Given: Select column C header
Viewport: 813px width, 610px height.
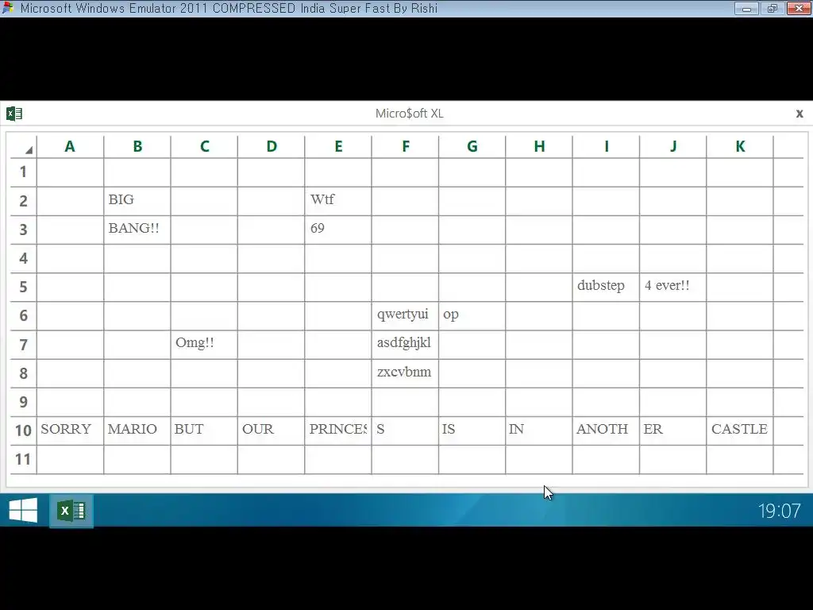Looking at the screenshot, I should pos(204,147).
